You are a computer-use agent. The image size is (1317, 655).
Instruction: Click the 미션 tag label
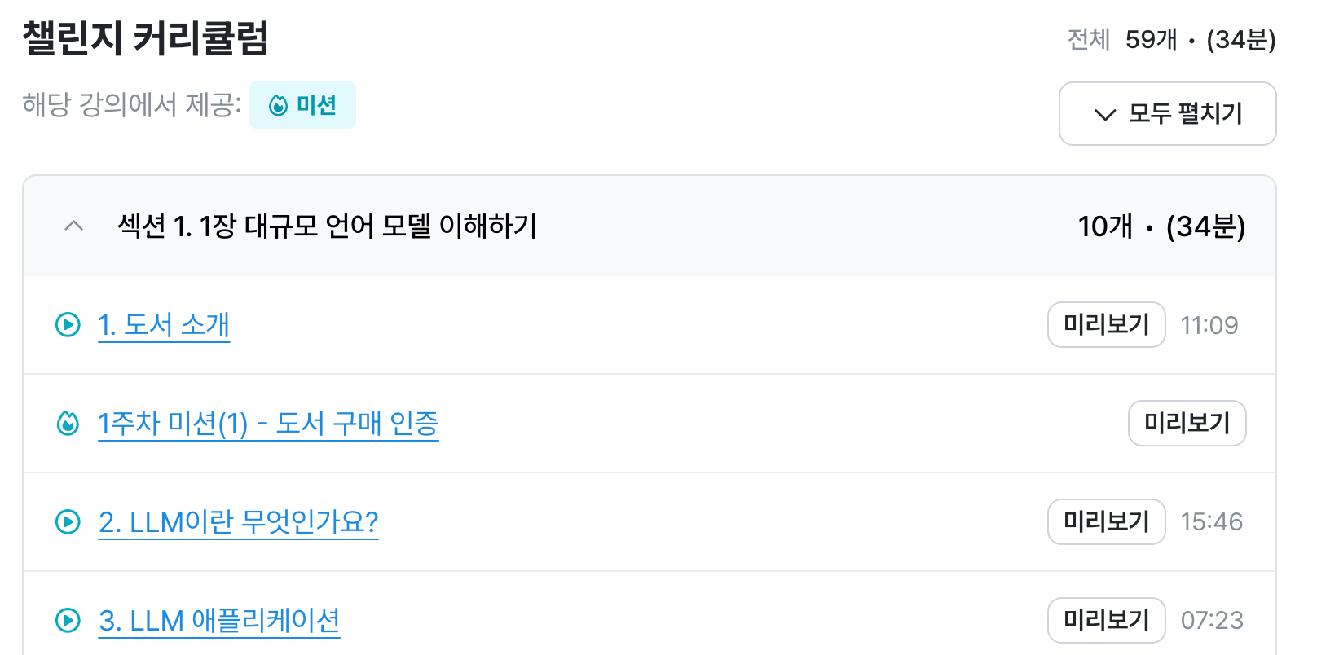coord(316,105)
